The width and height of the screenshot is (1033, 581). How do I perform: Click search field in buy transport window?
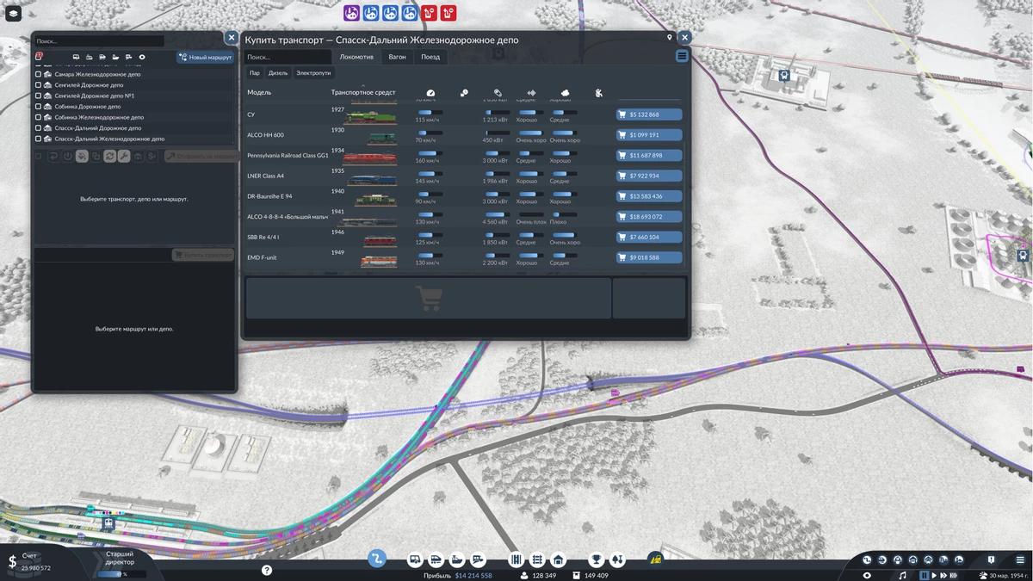coord(288,57)
